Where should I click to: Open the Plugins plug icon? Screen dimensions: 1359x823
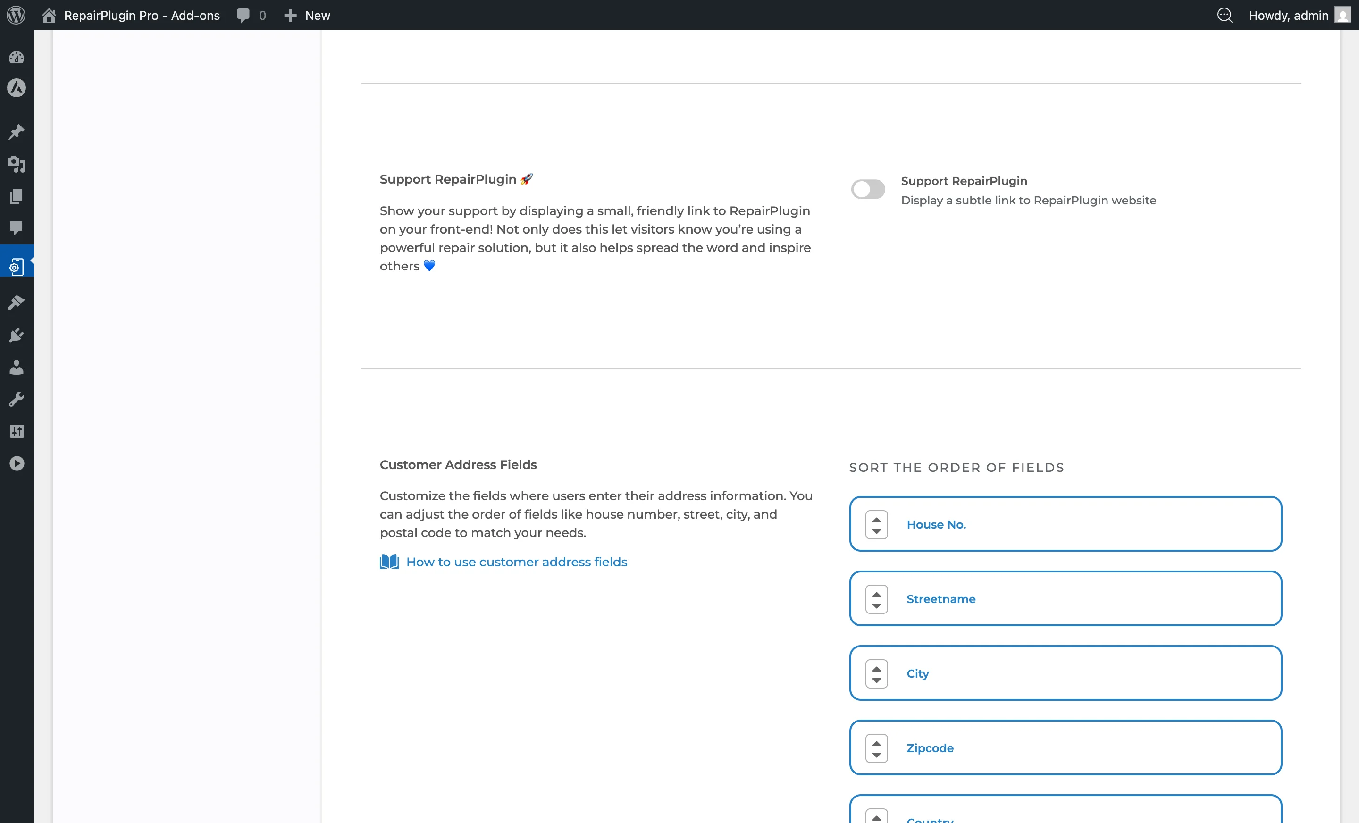pos(17,335)
